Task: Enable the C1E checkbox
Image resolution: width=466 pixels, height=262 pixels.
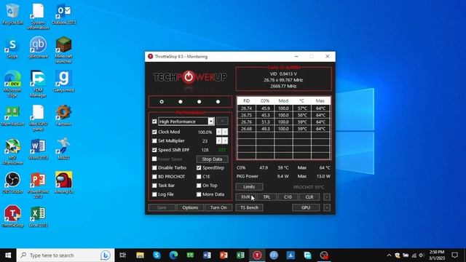Action: 199,177
